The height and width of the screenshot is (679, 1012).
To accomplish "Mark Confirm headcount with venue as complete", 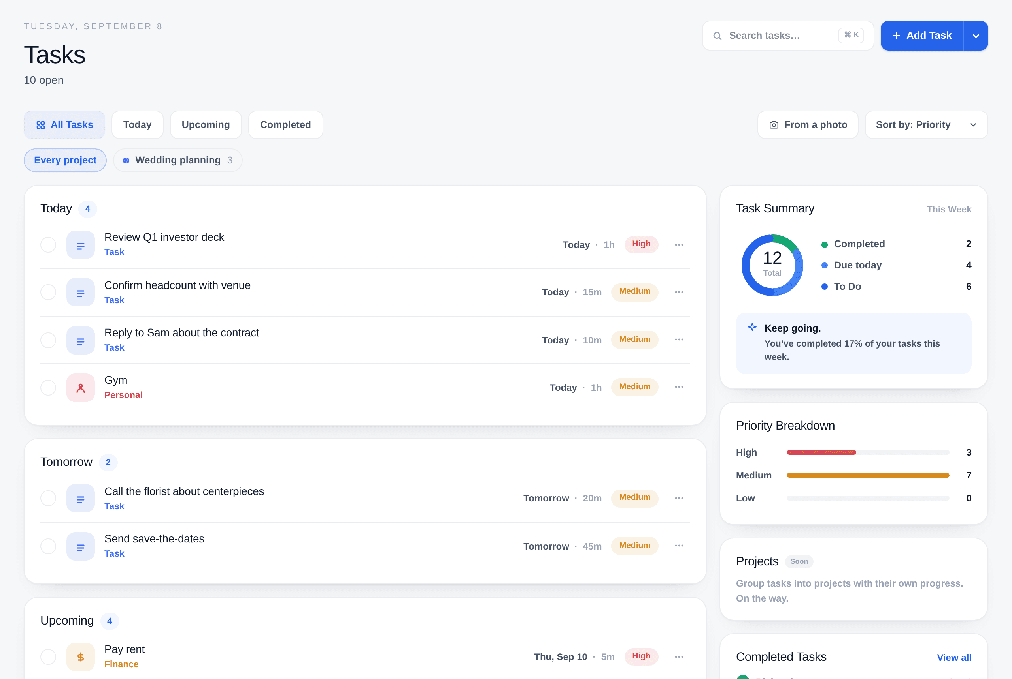I will click(48, 292).
